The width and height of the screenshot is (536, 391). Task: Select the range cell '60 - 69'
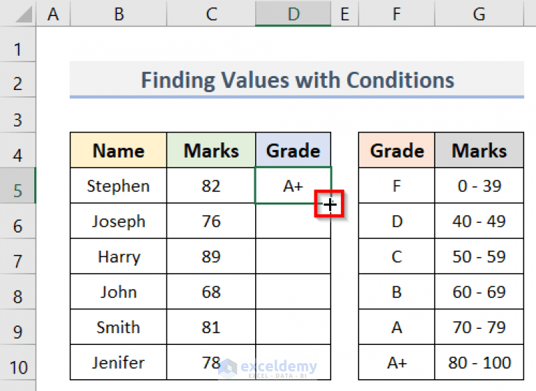coord(479,292)
